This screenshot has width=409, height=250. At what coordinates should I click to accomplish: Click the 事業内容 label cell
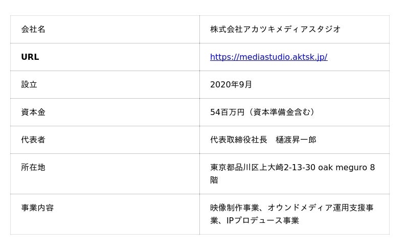point(37,208)
